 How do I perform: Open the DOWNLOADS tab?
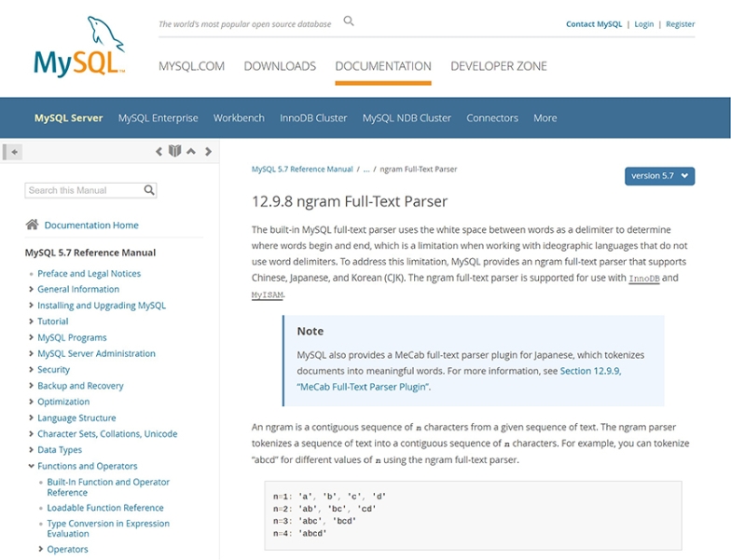(x=279, y=66)
